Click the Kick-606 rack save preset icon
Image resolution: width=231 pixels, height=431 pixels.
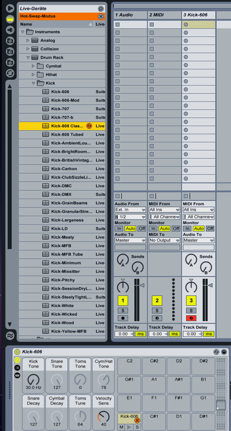[224, 352]
